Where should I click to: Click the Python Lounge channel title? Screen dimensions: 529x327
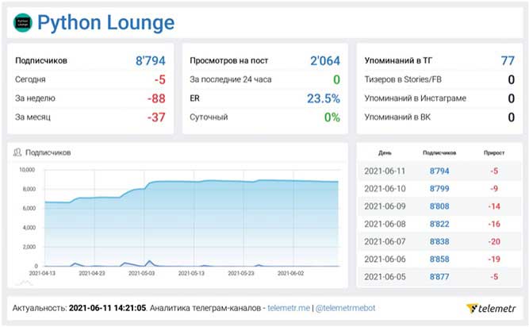(106, 23)
